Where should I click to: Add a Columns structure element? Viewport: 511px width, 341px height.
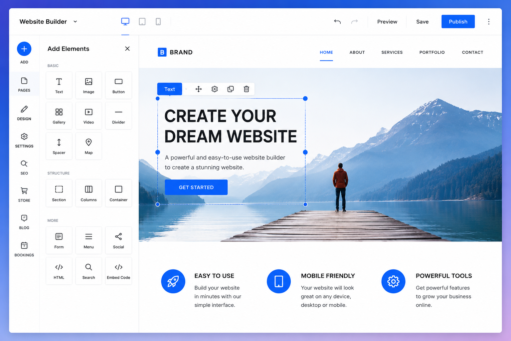pos(89,193)
